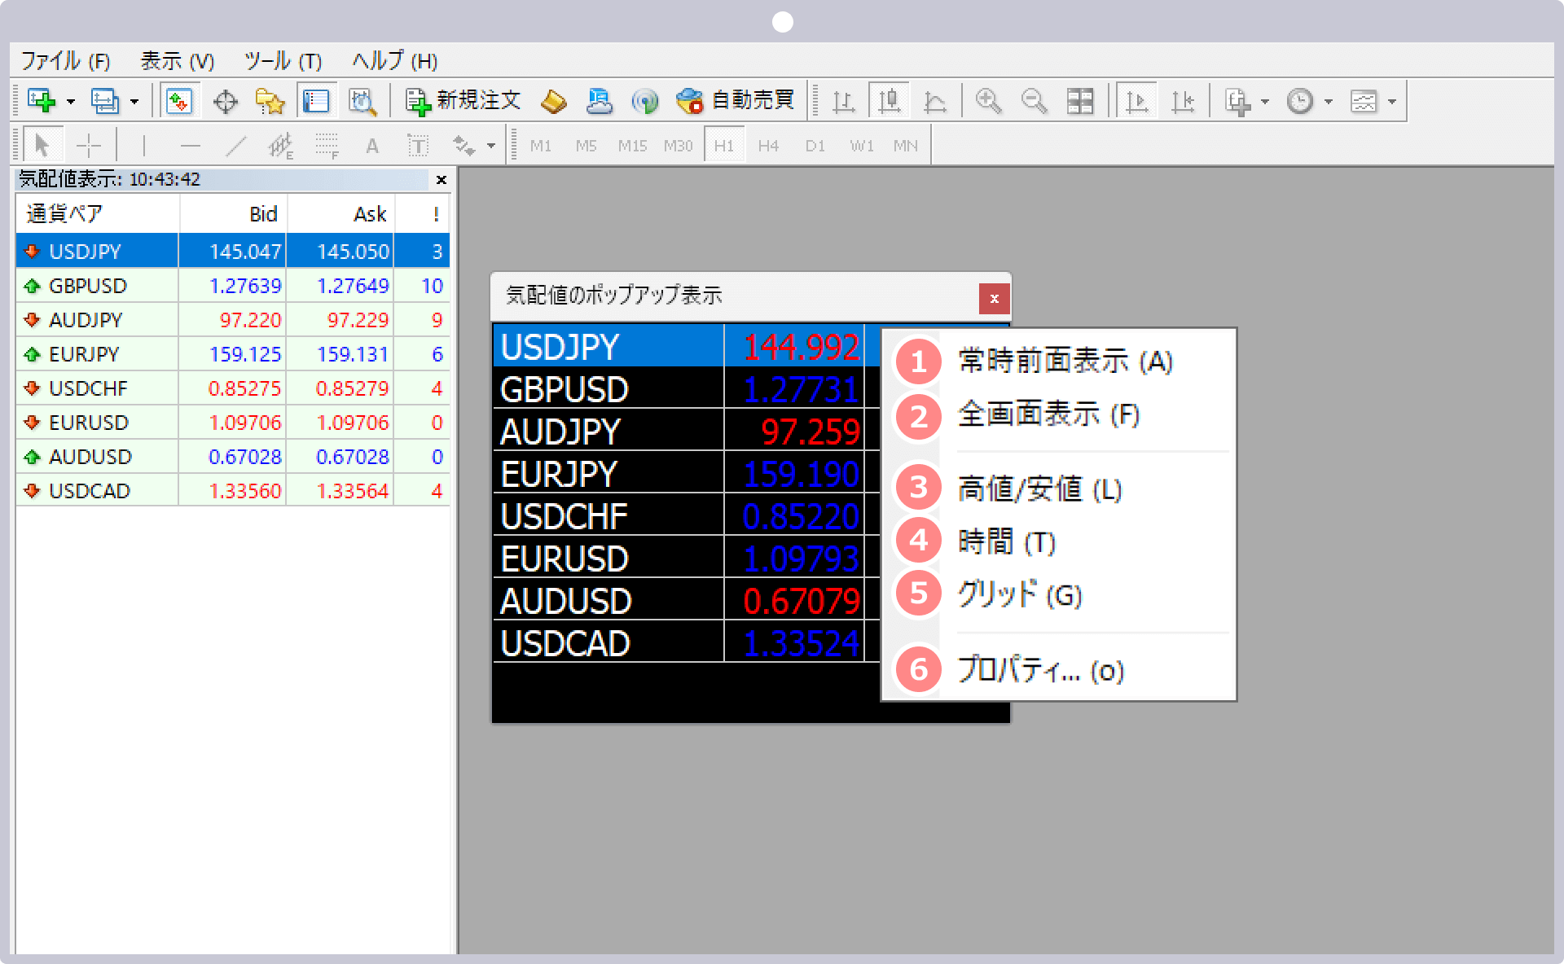
Task: Click the indicators list add icon
Action: (1237, 101)
